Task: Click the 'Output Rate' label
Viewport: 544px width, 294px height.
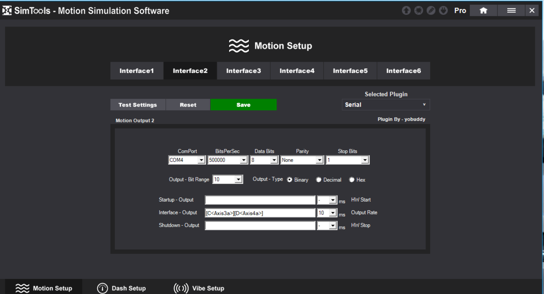Action: point(364,212)
